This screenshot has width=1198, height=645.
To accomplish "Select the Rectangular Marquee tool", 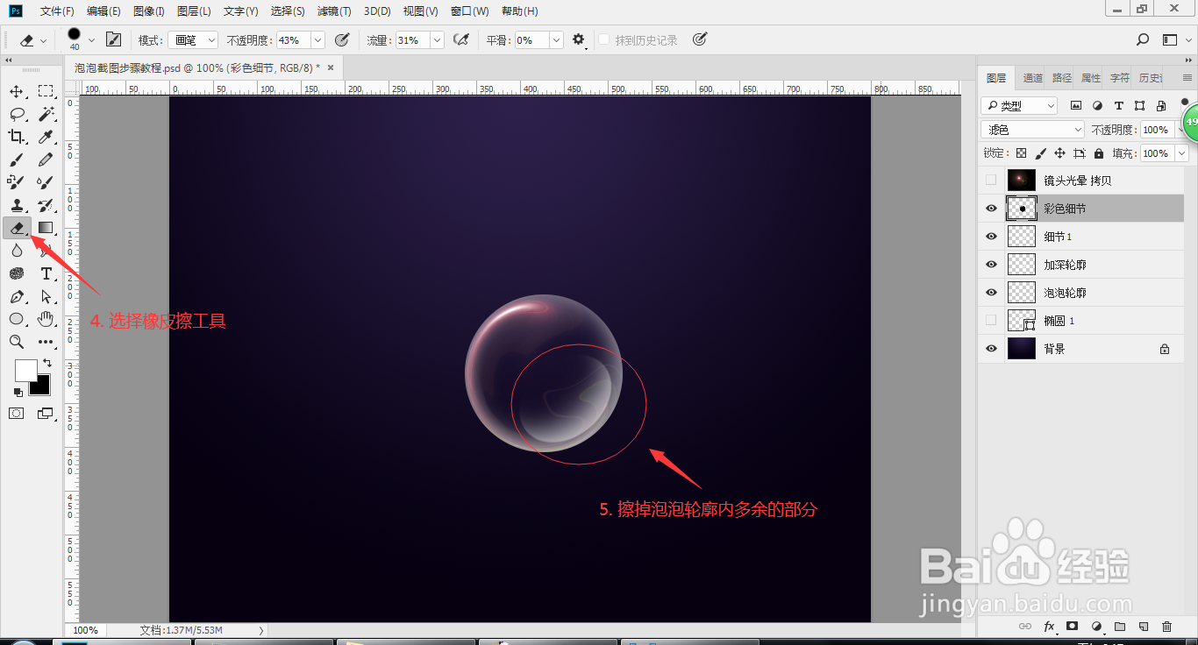I will pos(46,91).
